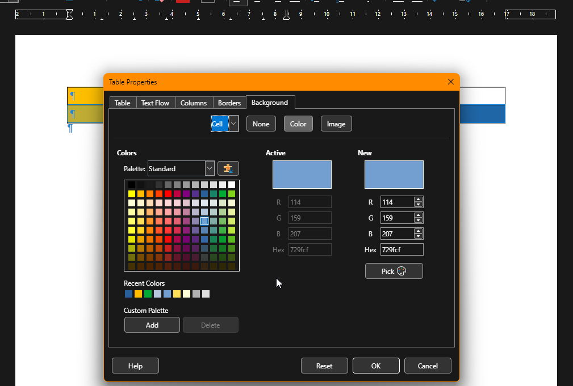Image resolution: width=573 pixels, height=386 pixels.
Task: Pick the green swatch in Recent Colors
Action: tap(148, 294)
